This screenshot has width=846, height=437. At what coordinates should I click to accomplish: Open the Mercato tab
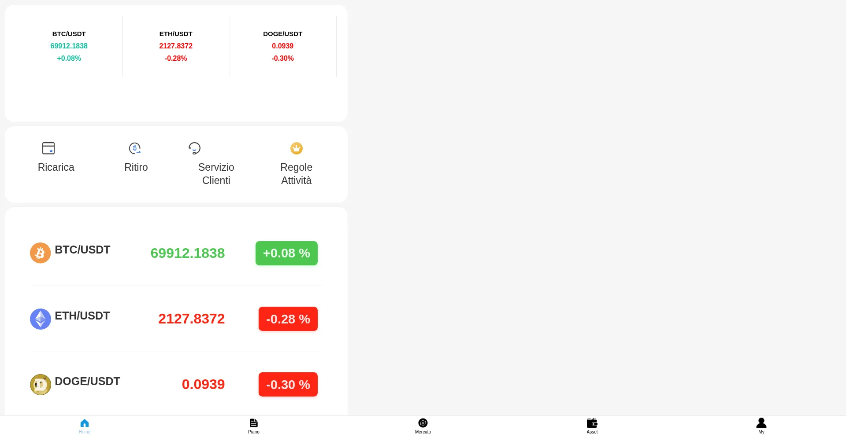point(423,426)
